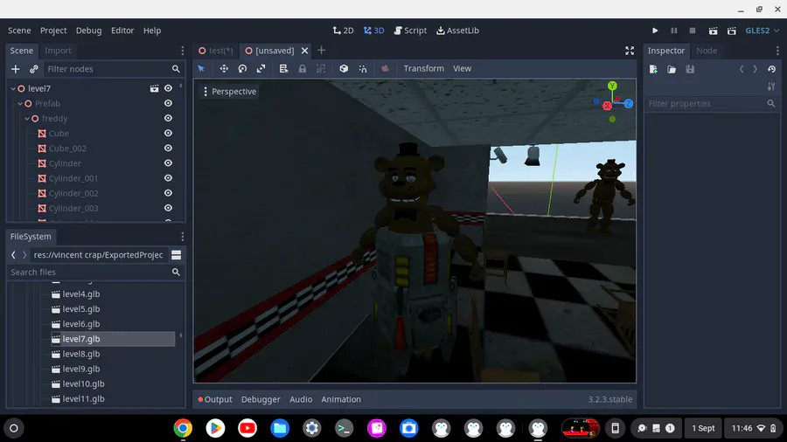Viewport: 787px width, 442px height.
Task: Open Scene dock options menu
Action: click(182, 51)
